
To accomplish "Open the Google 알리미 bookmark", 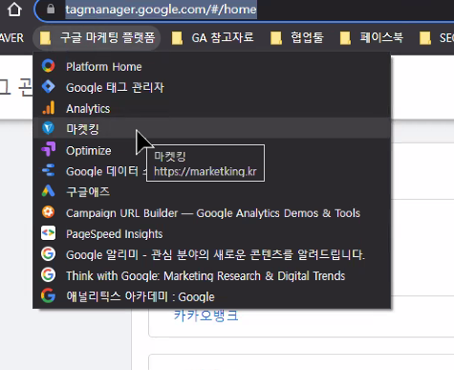I will pos(211,254).
